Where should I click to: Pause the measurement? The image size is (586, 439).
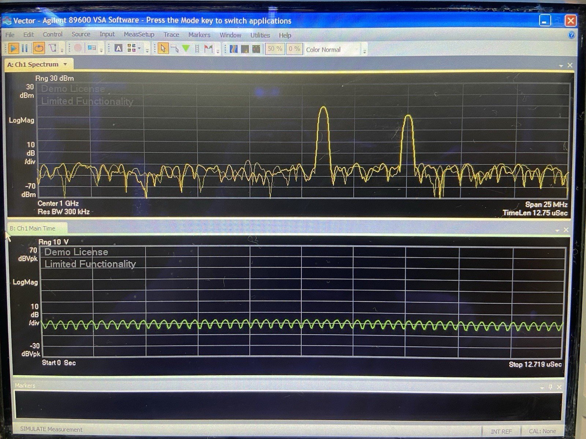25,48
